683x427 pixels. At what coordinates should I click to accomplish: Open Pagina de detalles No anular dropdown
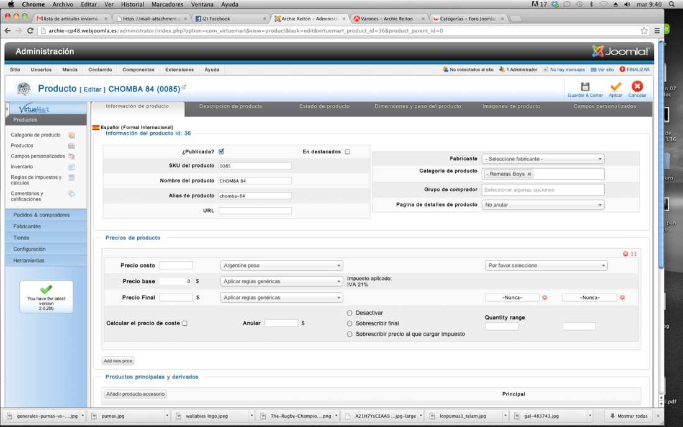pyautogui.click(x=543, y=205)
